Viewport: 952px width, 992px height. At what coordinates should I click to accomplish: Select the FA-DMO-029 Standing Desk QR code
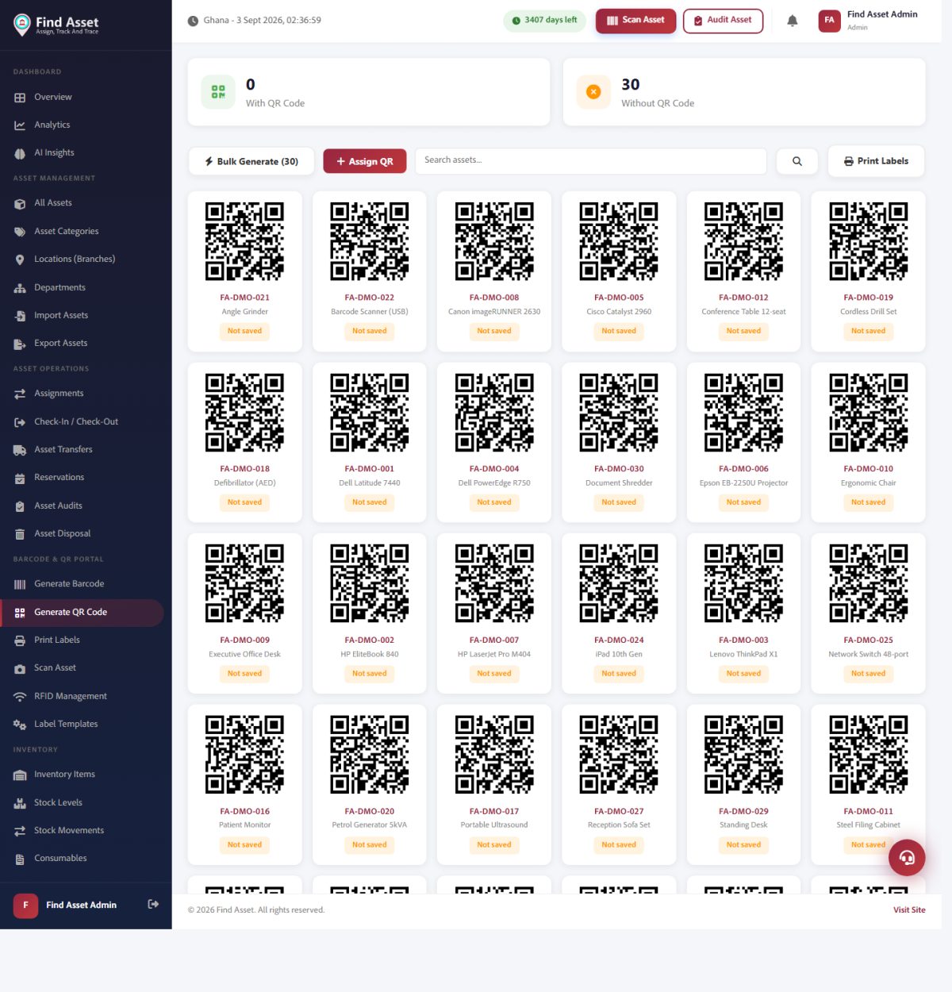coord(743,755)
